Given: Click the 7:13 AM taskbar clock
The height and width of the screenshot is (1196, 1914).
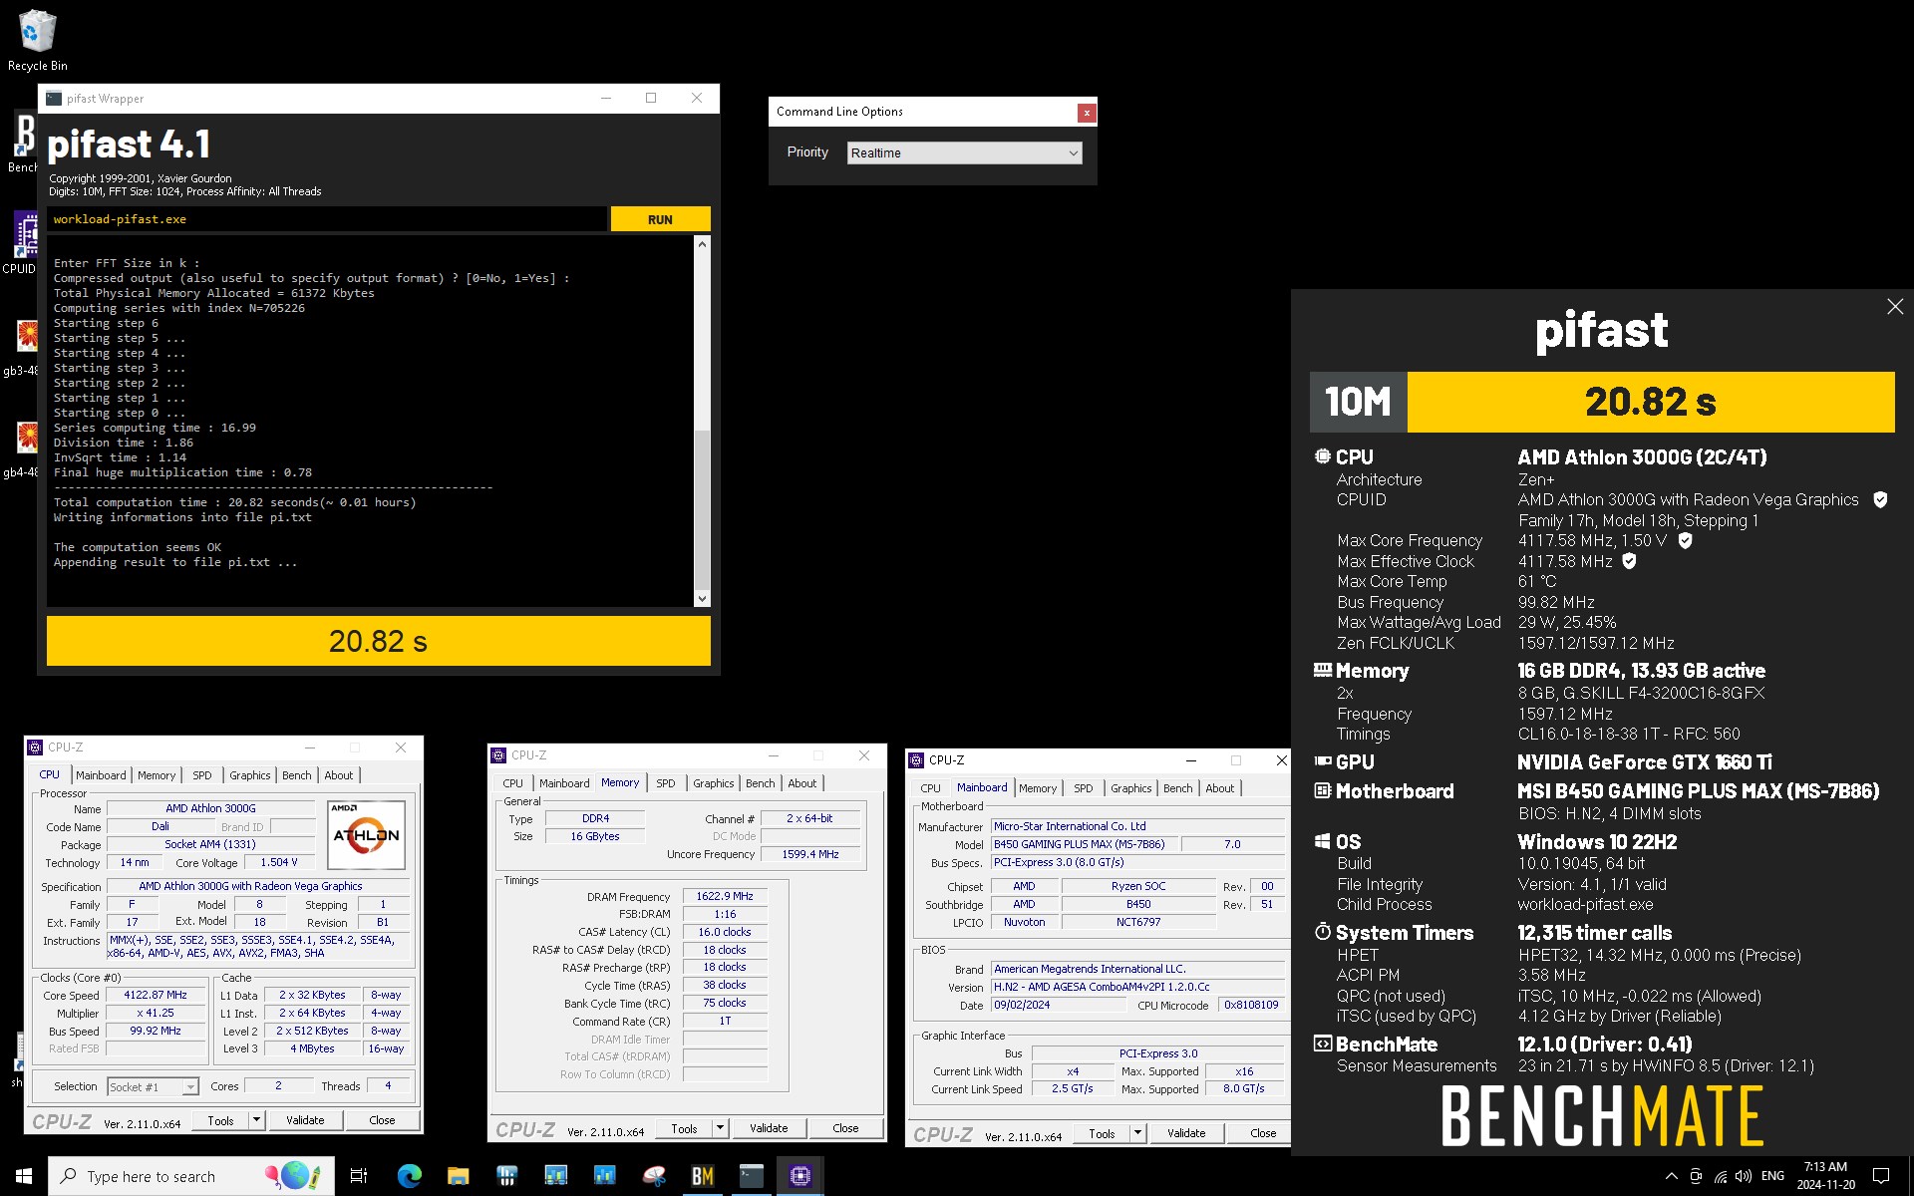Looking at the screenshot, I should tap(1825, 1176).
